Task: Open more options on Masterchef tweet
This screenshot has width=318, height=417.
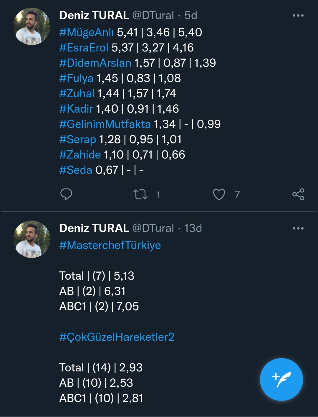Action: pos(298,228)
